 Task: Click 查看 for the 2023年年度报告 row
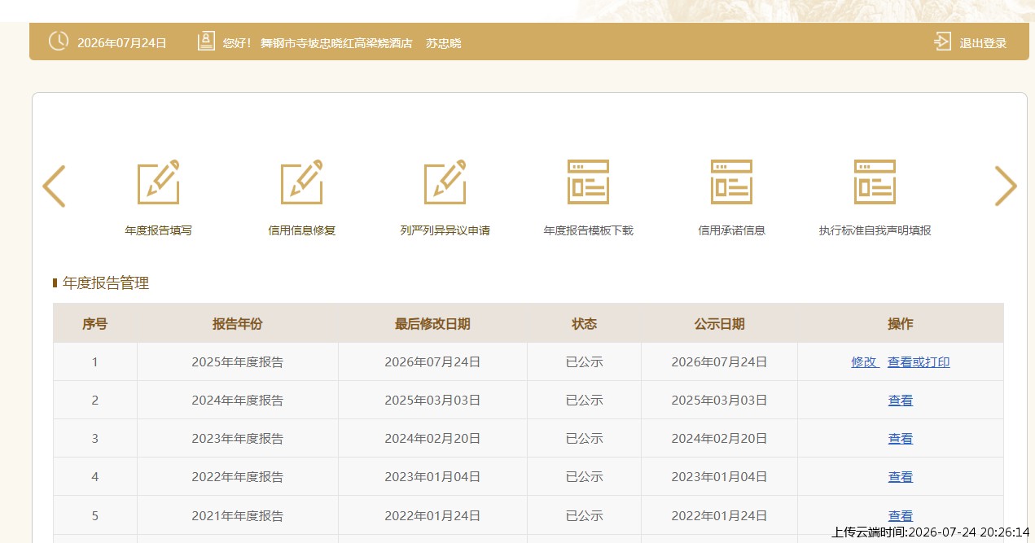(901, 439)
